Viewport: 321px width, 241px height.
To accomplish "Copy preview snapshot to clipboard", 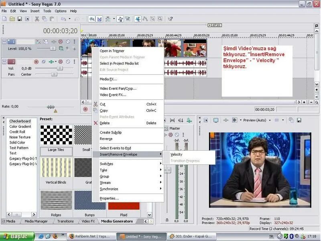I will [291, 120].
